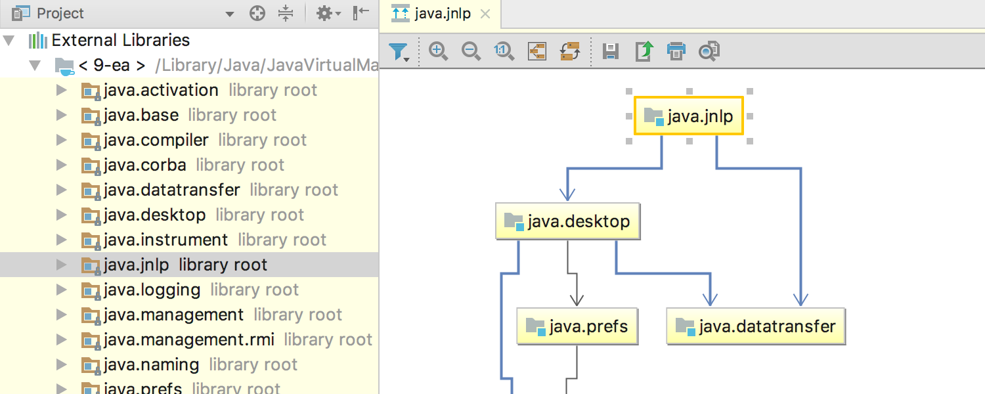Zoom in on the diagram
985x394 pixels.
pos(438,51)
